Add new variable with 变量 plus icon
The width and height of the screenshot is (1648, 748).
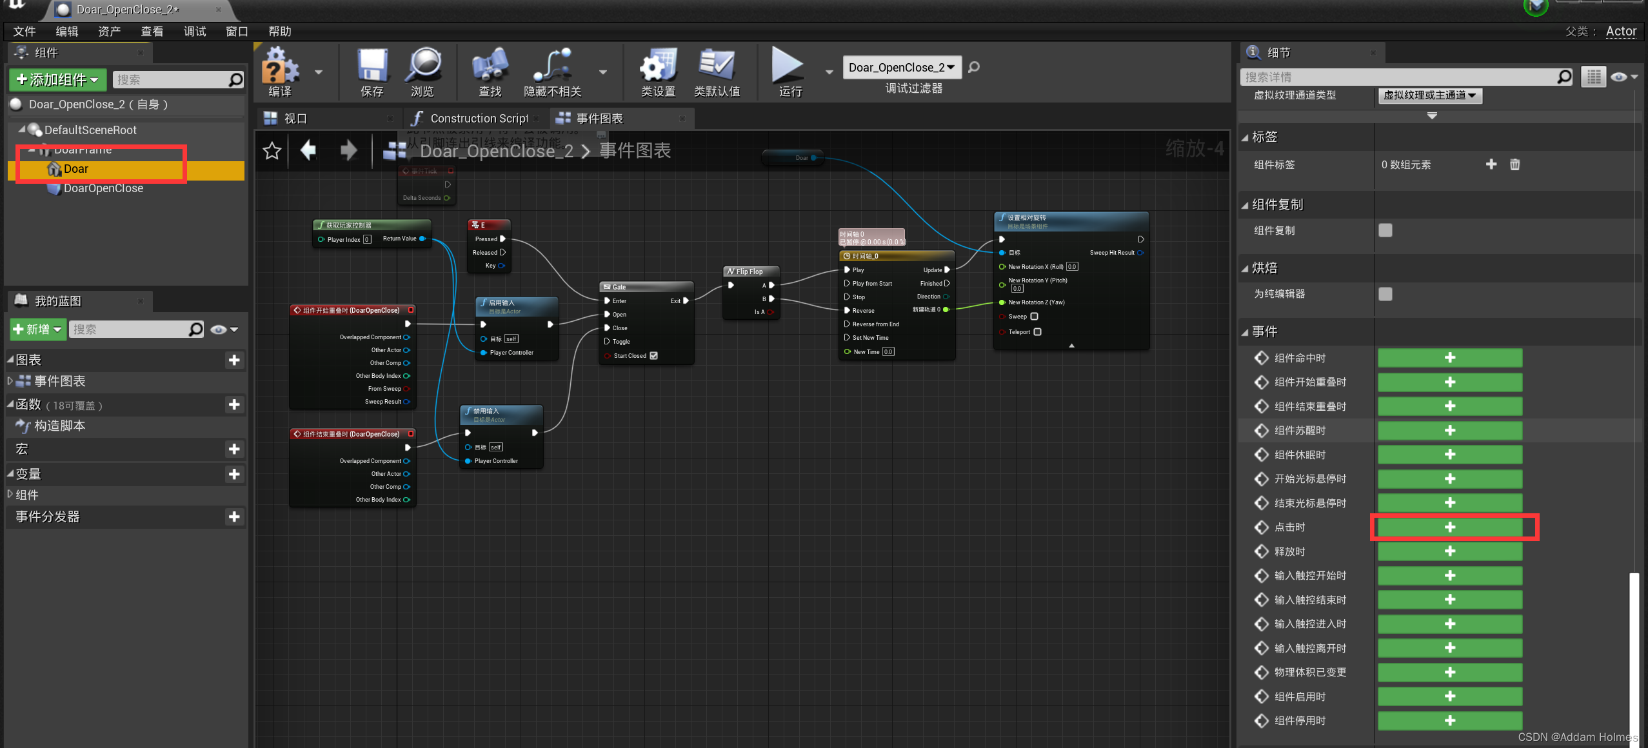234,474
